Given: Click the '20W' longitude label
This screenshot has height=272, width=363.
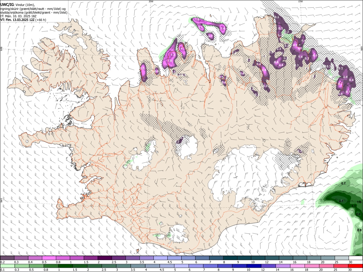Looking at the screenshot, I should [x=151, y=1].
